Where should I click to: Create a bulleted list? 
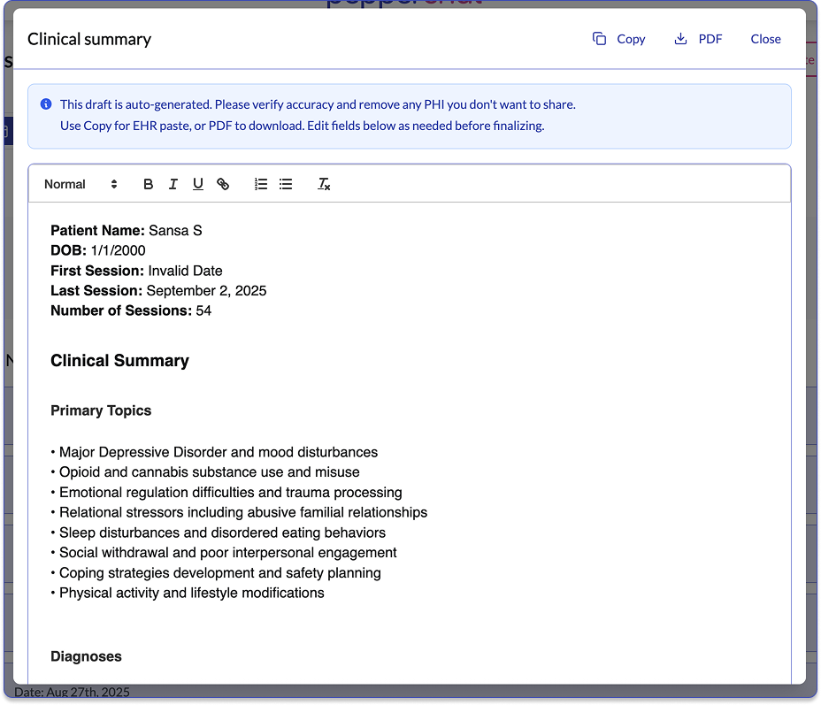(286, 184)
